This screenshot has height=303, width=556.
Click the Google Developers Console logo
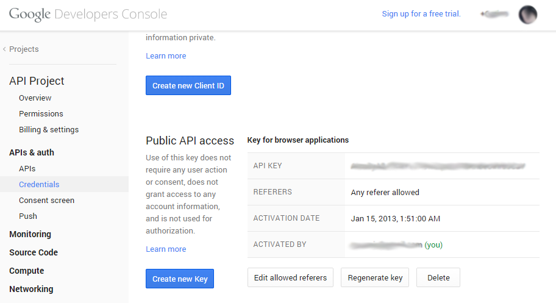point(88,14)
